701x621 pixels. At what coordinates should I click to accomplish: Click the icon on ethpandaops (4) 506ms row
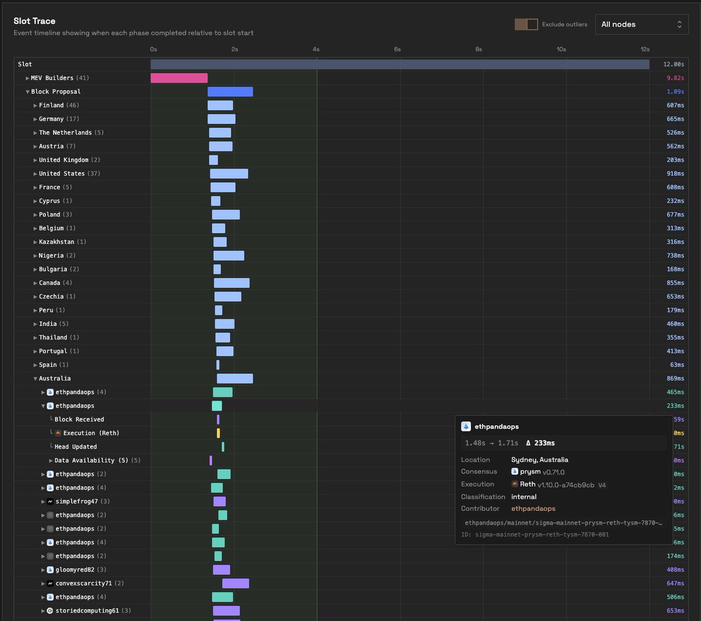(50, 597)
